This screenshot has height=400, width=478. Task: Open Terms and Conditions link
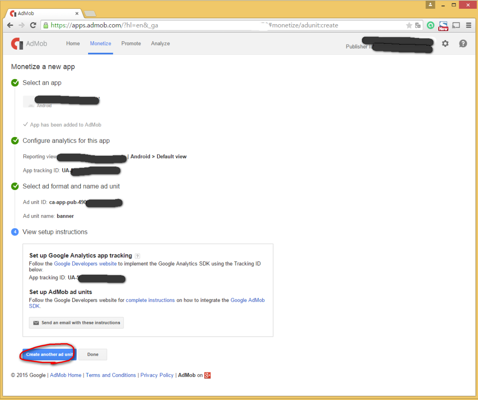click(111, 375)
